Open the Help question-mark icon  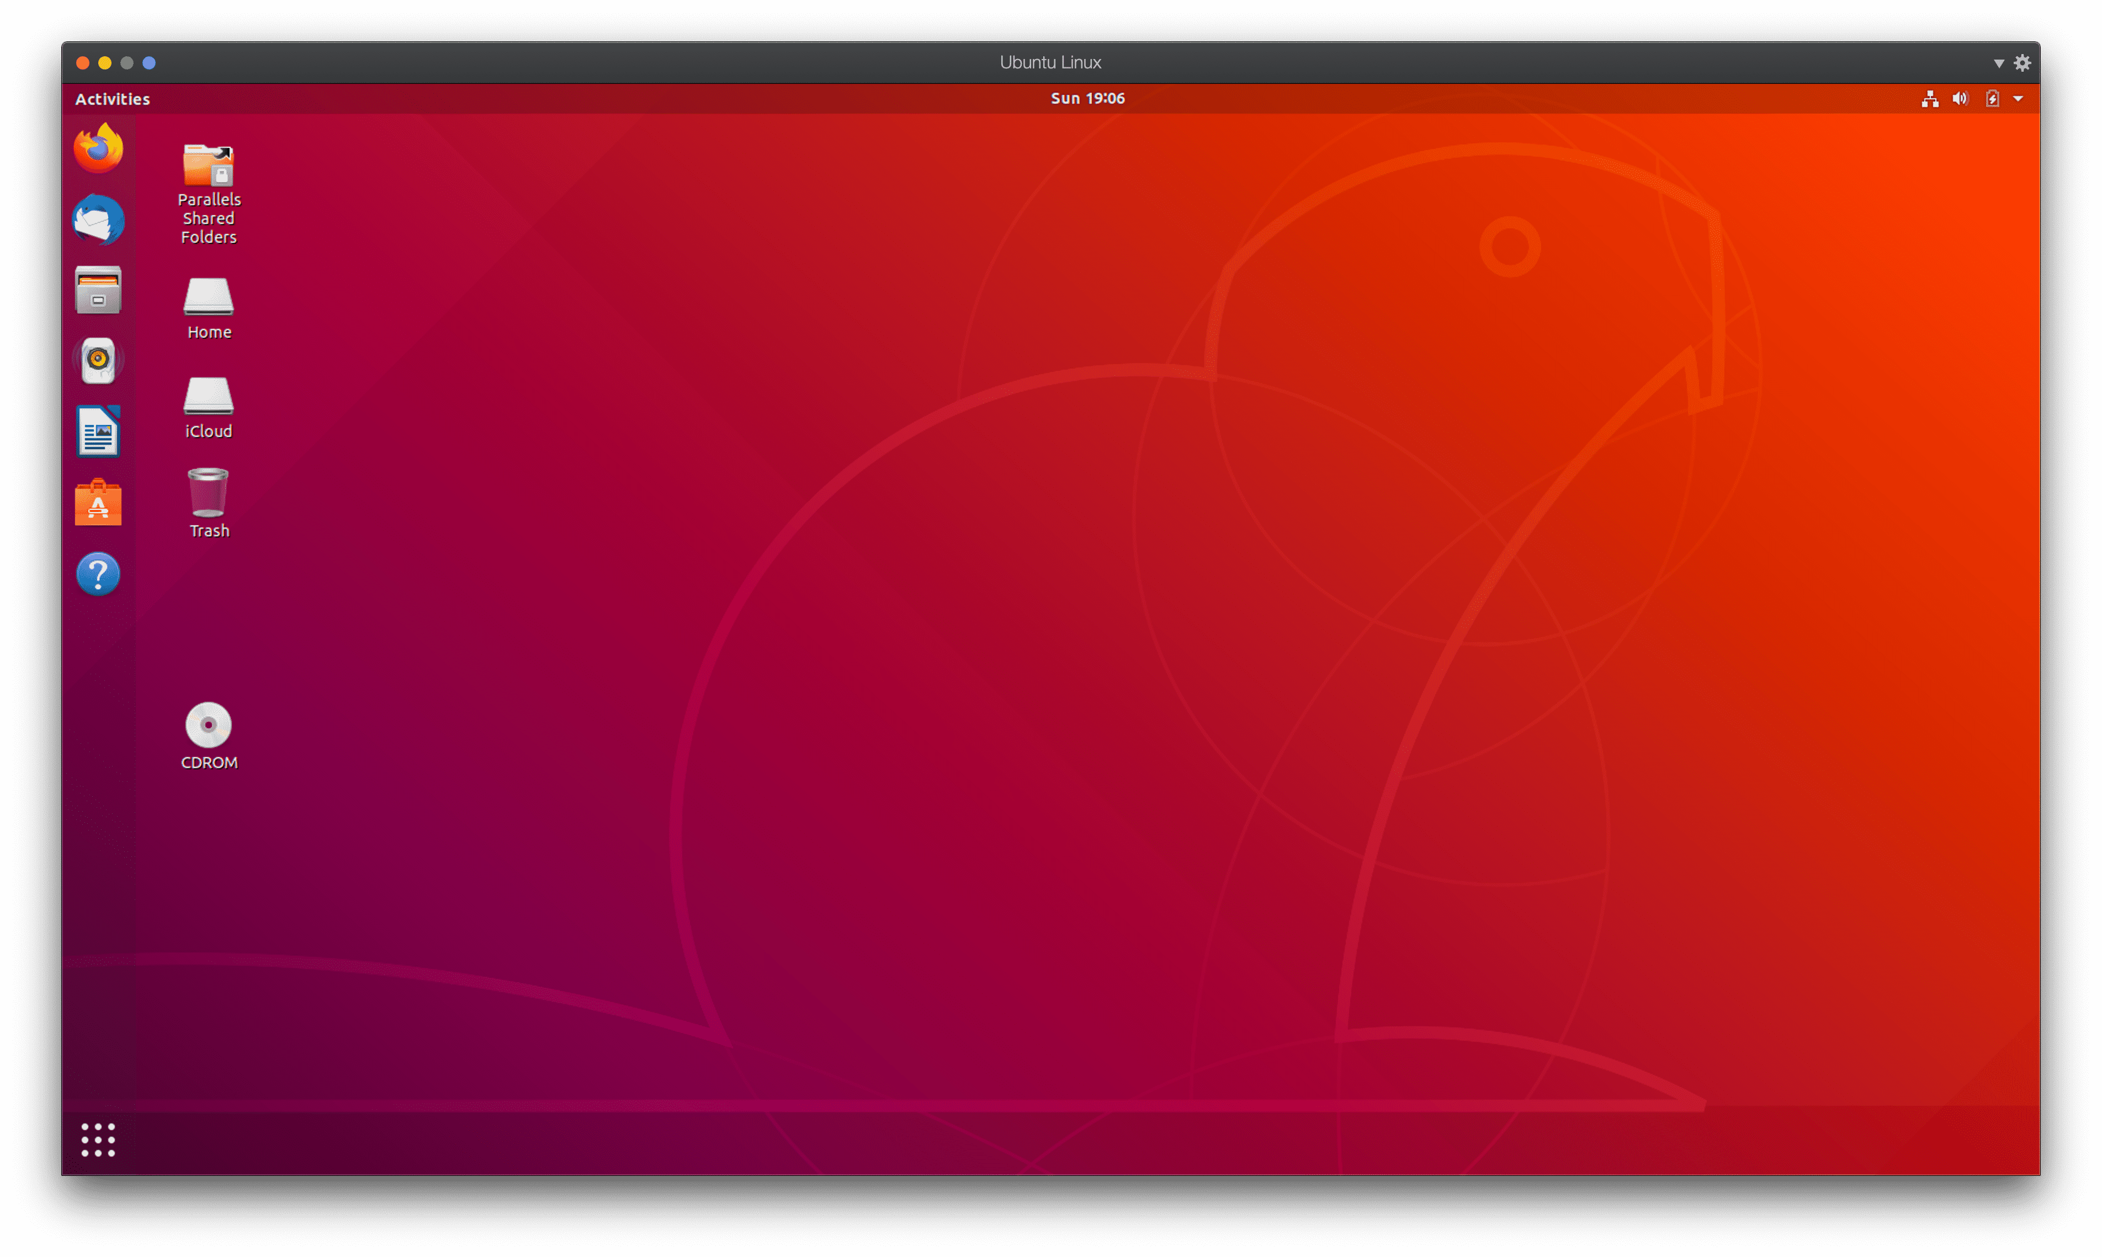point(98,574)
